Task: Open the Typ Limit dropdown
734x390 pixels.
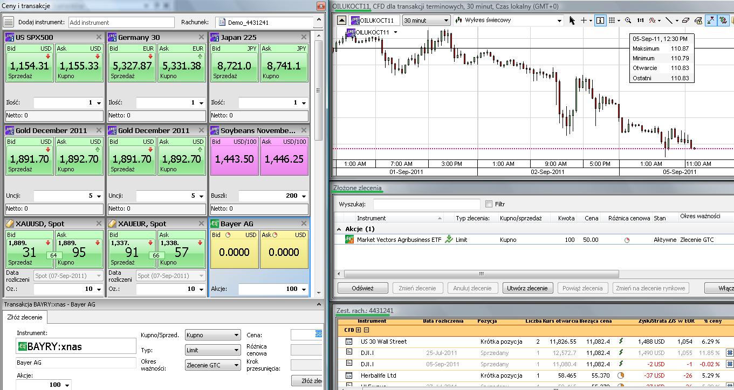Action: tap(212, 350)
